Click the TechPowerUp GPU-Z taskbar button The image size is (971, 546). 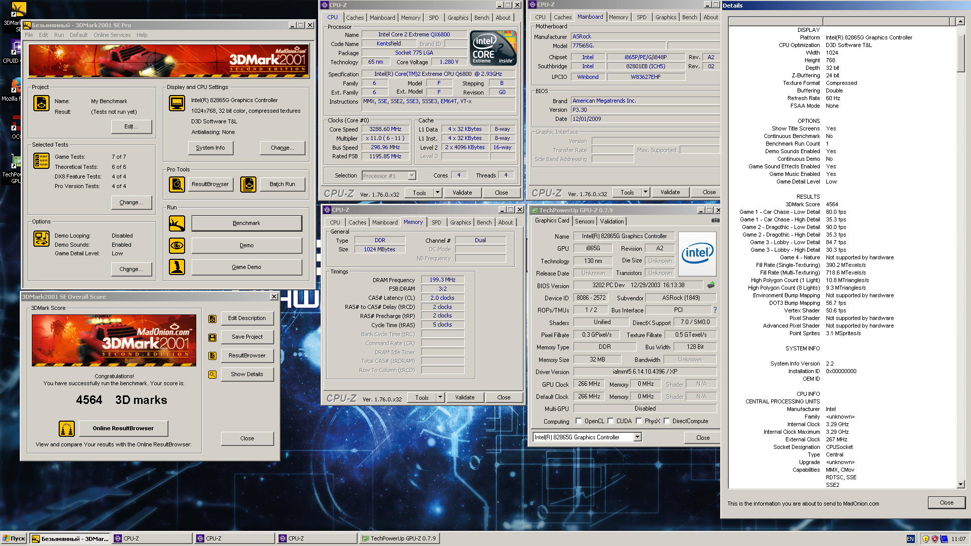click(x=400, y=539)
